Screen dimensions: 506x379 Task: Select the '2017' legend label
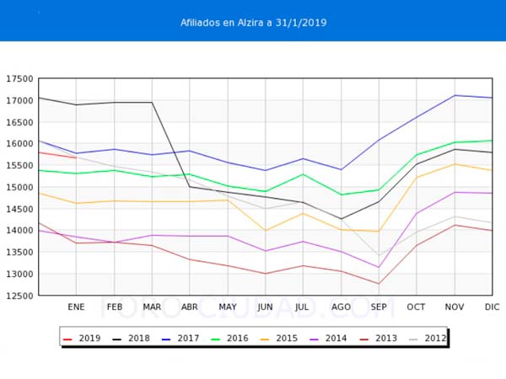point(188,339)
